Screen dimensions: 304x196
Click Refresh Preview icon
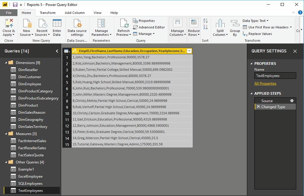tap(124, 23)
